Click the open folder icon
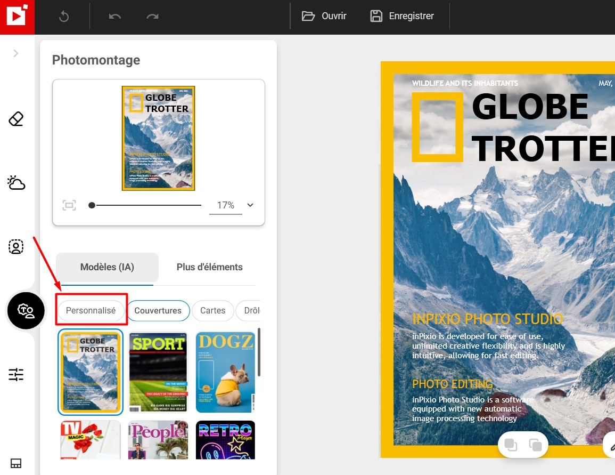Image resolution: width=615 pixels, height=475 pixels. [x=308, y=16]
